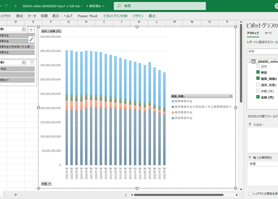
Task: Click the 傷病補償年金 legend entry text
Action: (183, 112)
